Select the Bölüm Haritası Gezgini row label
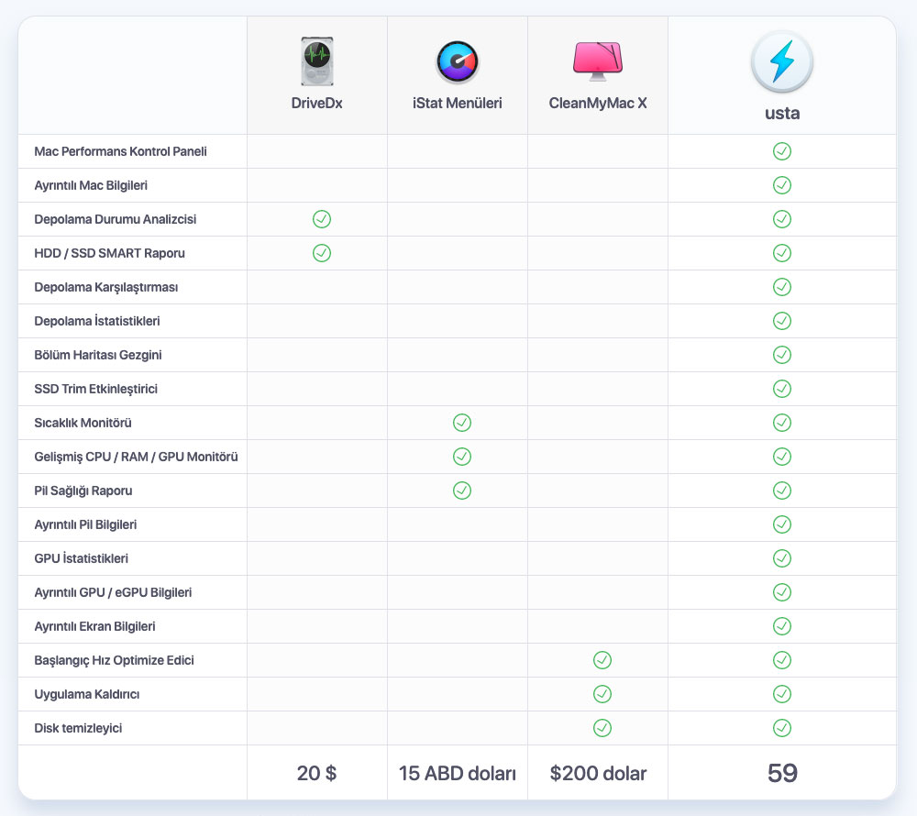Image resolution: width=917 pixels, height=816 pixels. (98, 355)
